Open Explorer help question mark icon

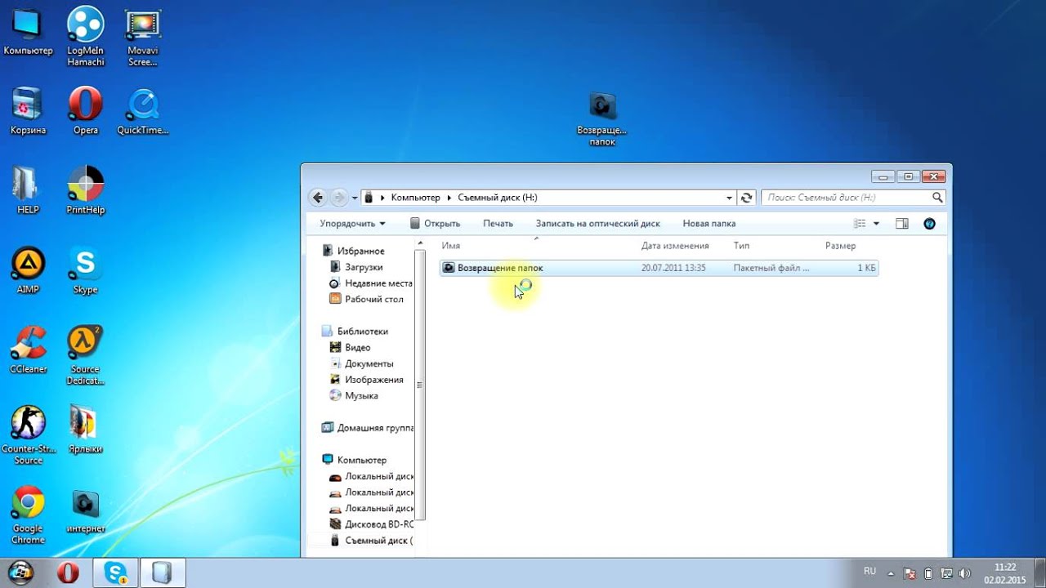[x=929, y=224]
